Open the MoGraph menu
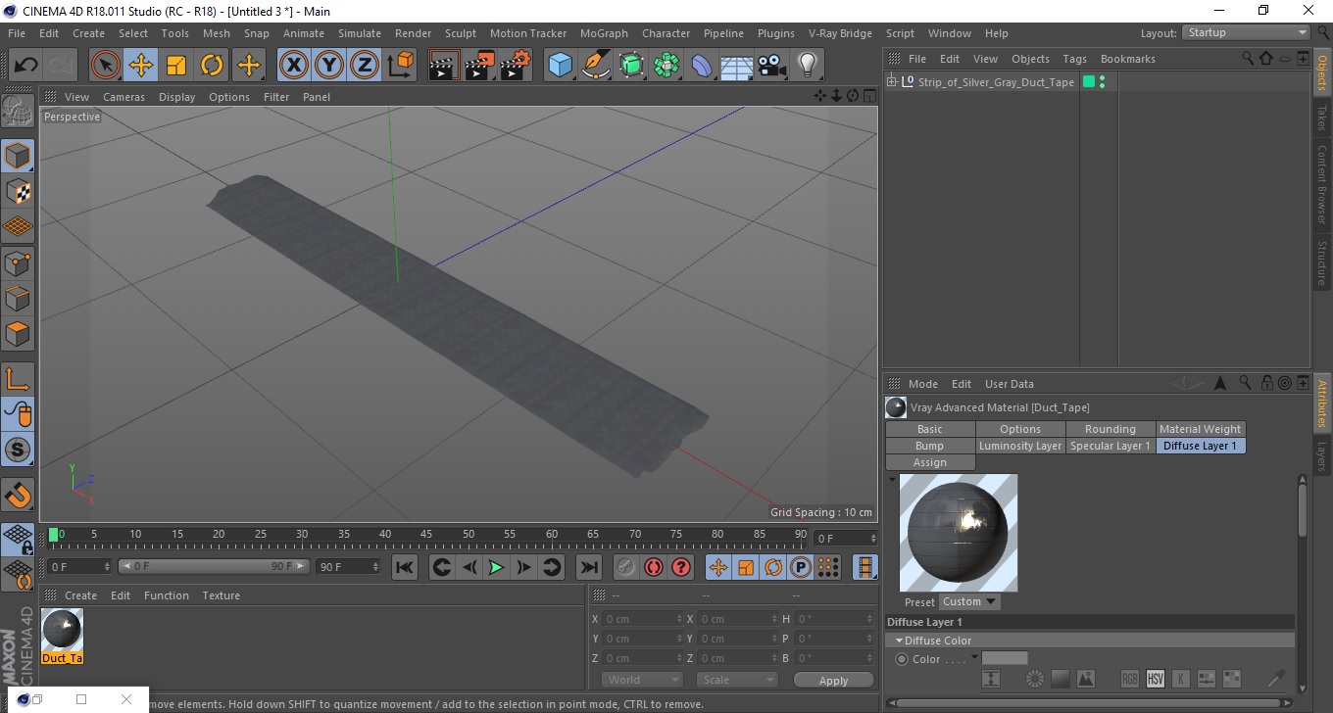This screenshot has height=713, width=1333. [604, 33]
